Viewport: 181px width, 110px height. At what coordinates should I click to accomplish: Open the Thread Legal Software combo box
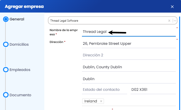[113, 20]
